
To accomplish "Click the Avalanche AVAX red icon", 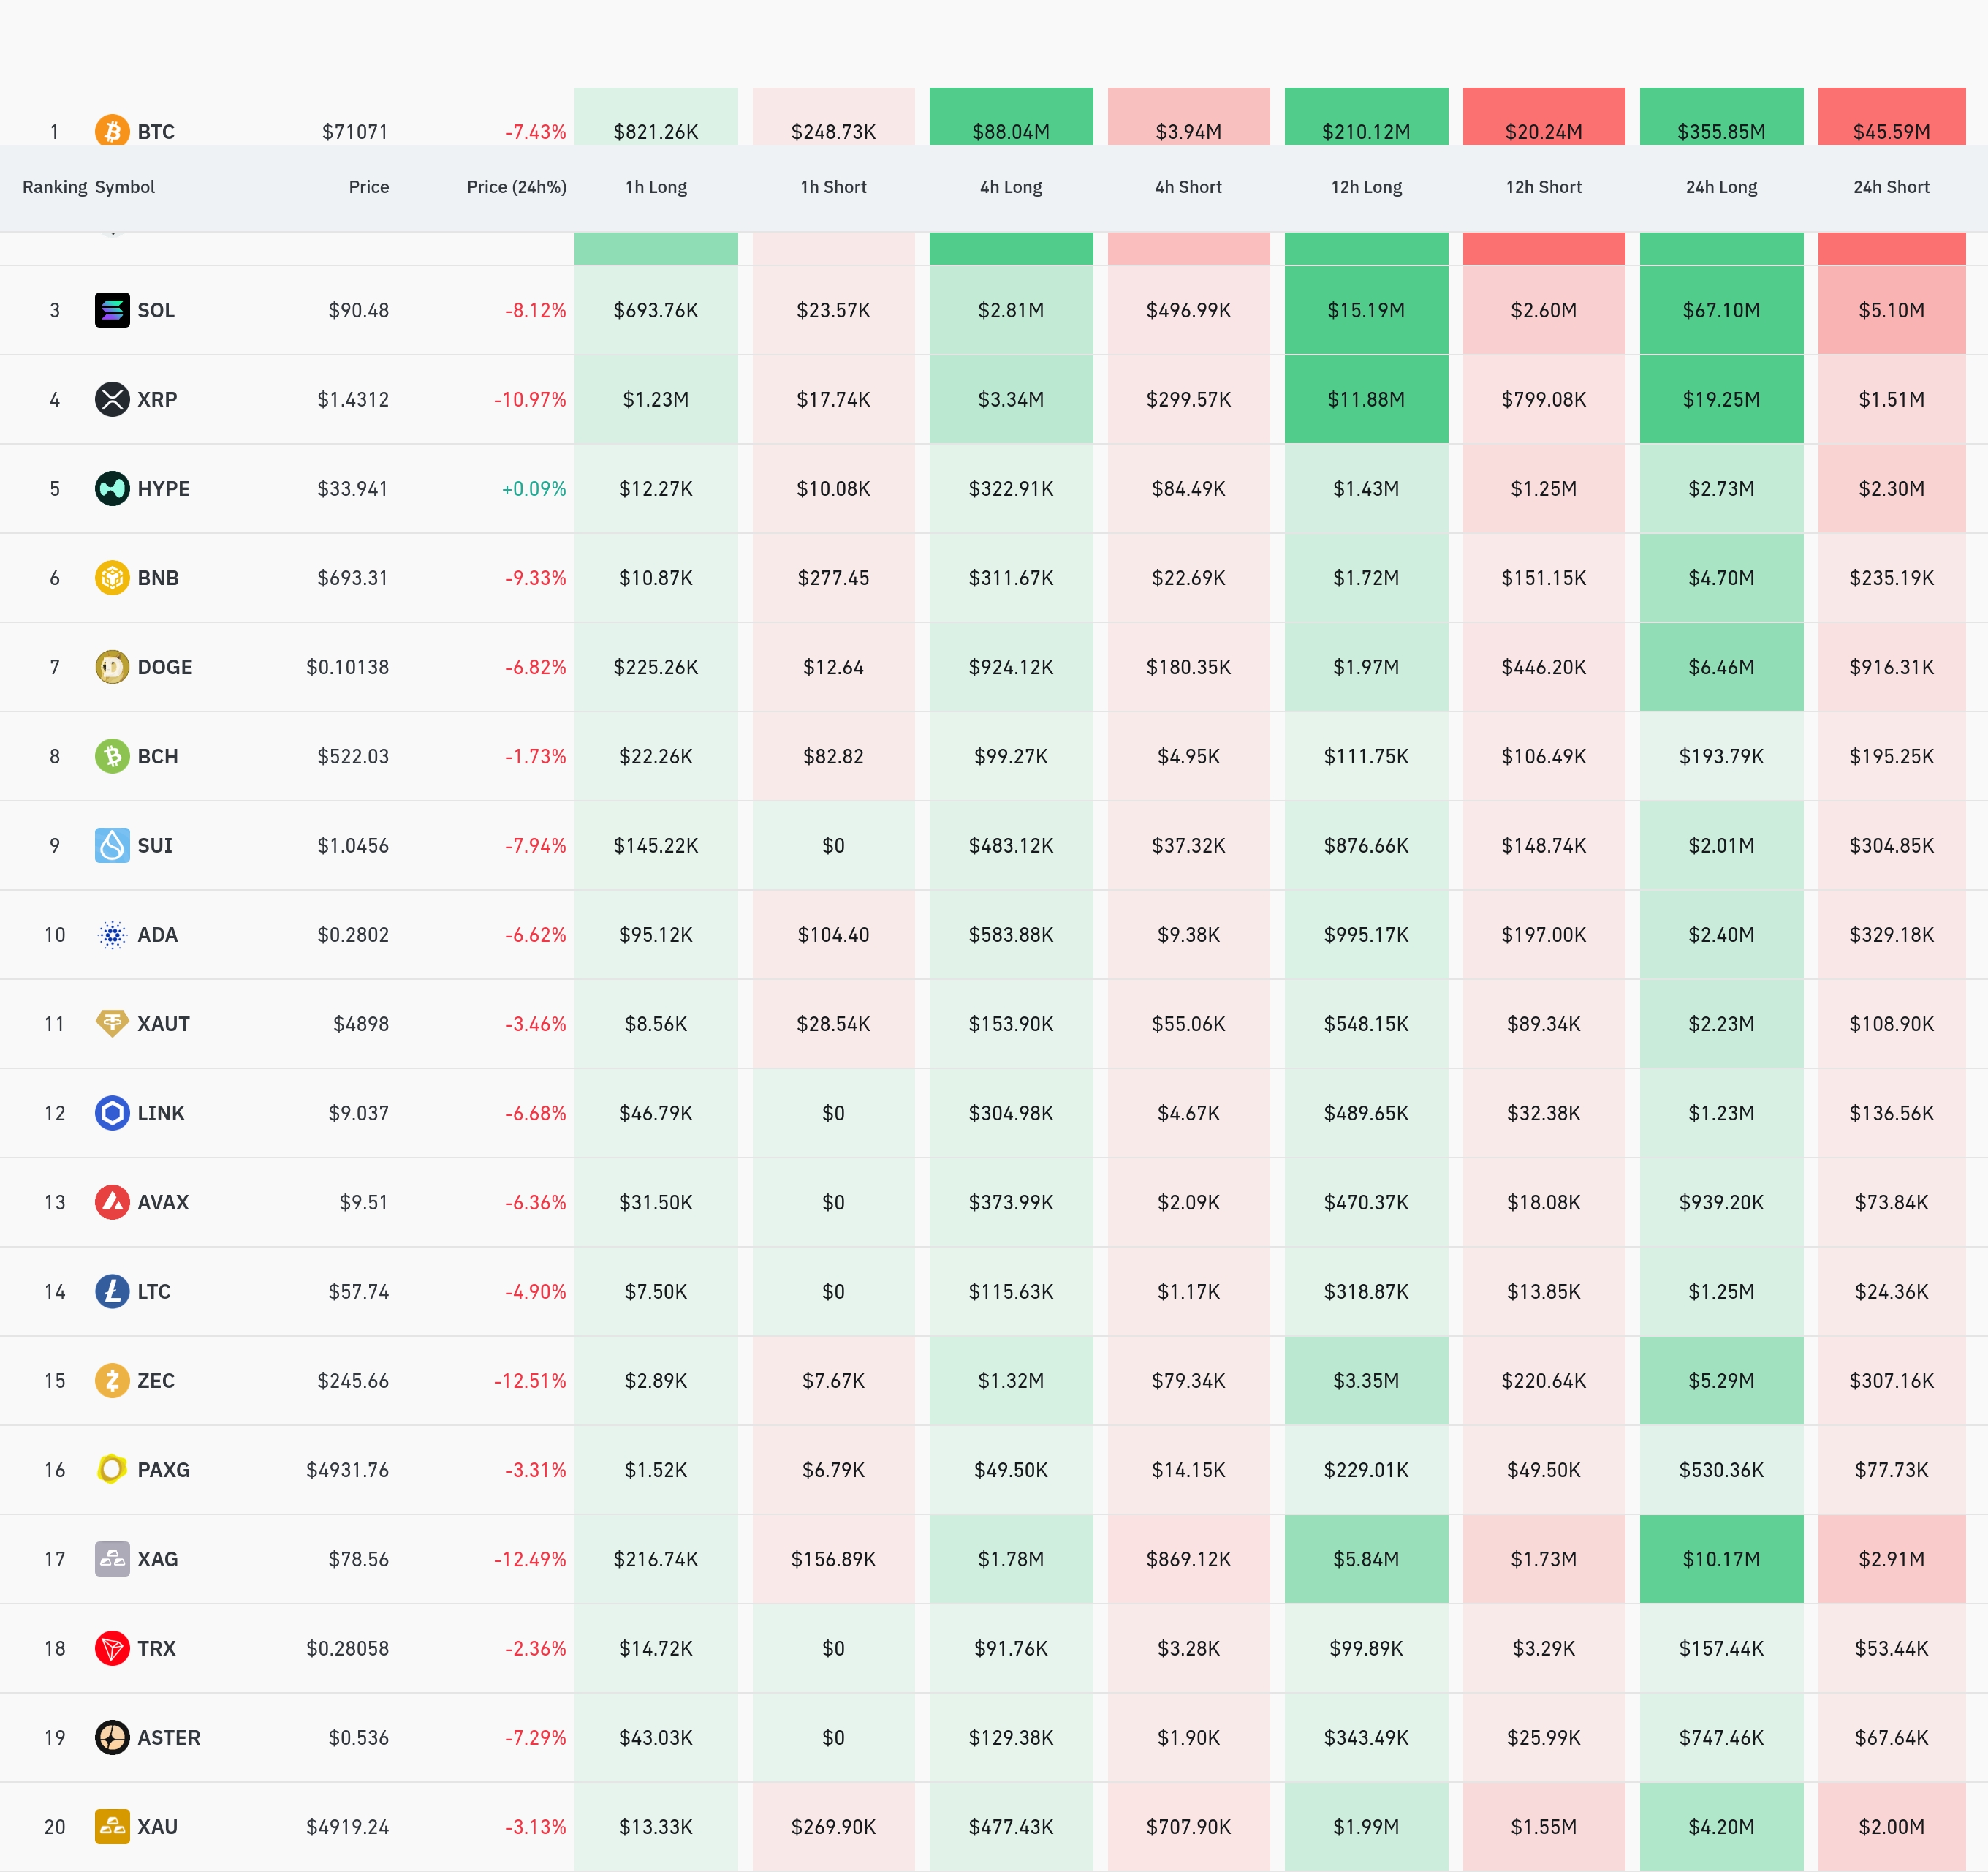I will click(x=112, y=1201).
